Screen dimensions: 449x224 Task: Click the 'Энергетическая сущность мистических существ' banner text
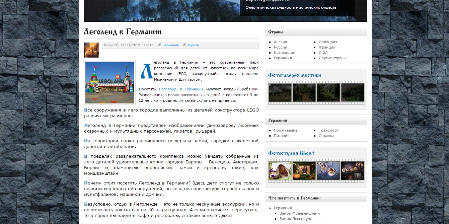click(x=291, y=7)
